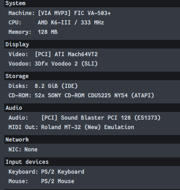Click the System section header
180x190 pixels.
click(92, 3)
